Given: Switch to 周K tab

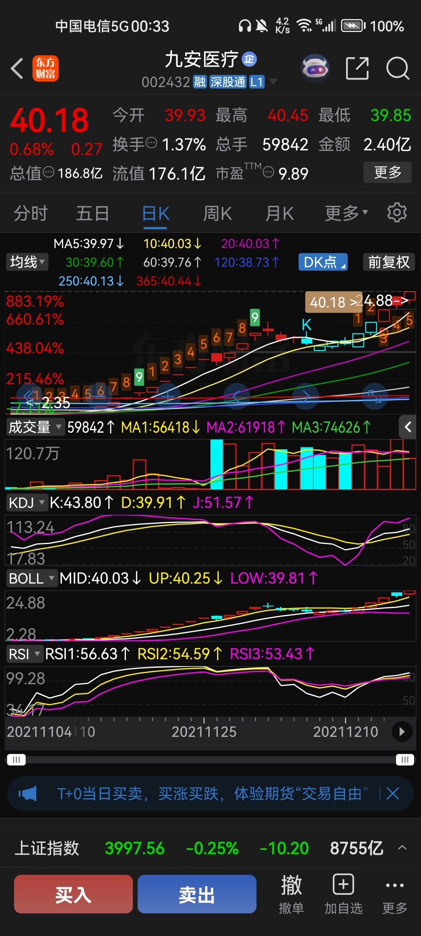Looking at the screenshot, I should pyautogui.click(x=217, y=213).
